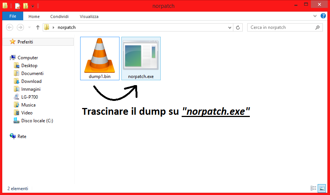330x195 pixels.
Task: Open the Condividi ribbon tab
Action: 59,16
